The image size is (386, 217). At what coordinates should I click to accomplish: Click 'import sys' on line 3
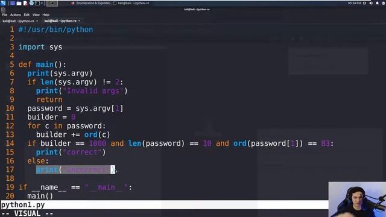coord(40,47)
